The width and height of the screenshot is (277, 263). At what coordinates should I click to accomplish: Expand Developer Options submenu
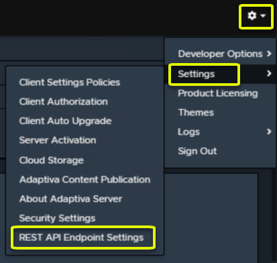coord(220,54)
